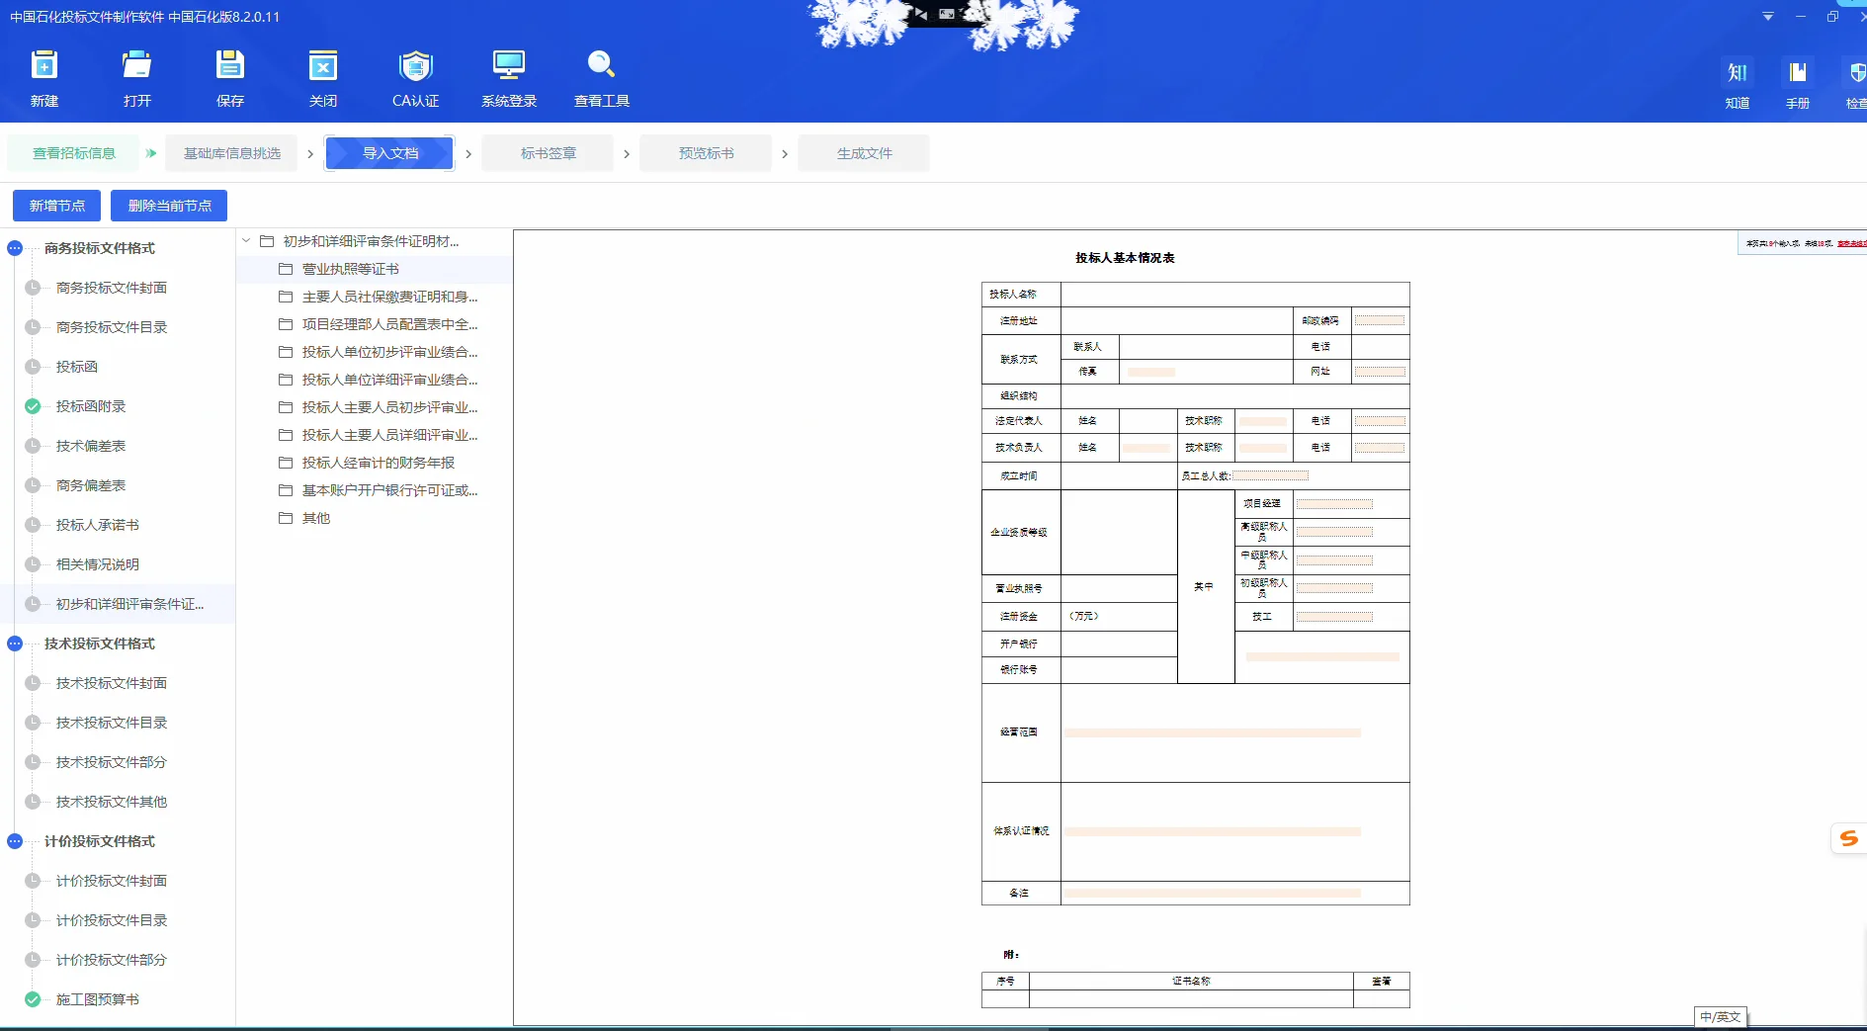The height and width of the screenshot is (1031, 1867).
Task: Click the 网址 field in the form
Action: click(x=1380, y=372)
